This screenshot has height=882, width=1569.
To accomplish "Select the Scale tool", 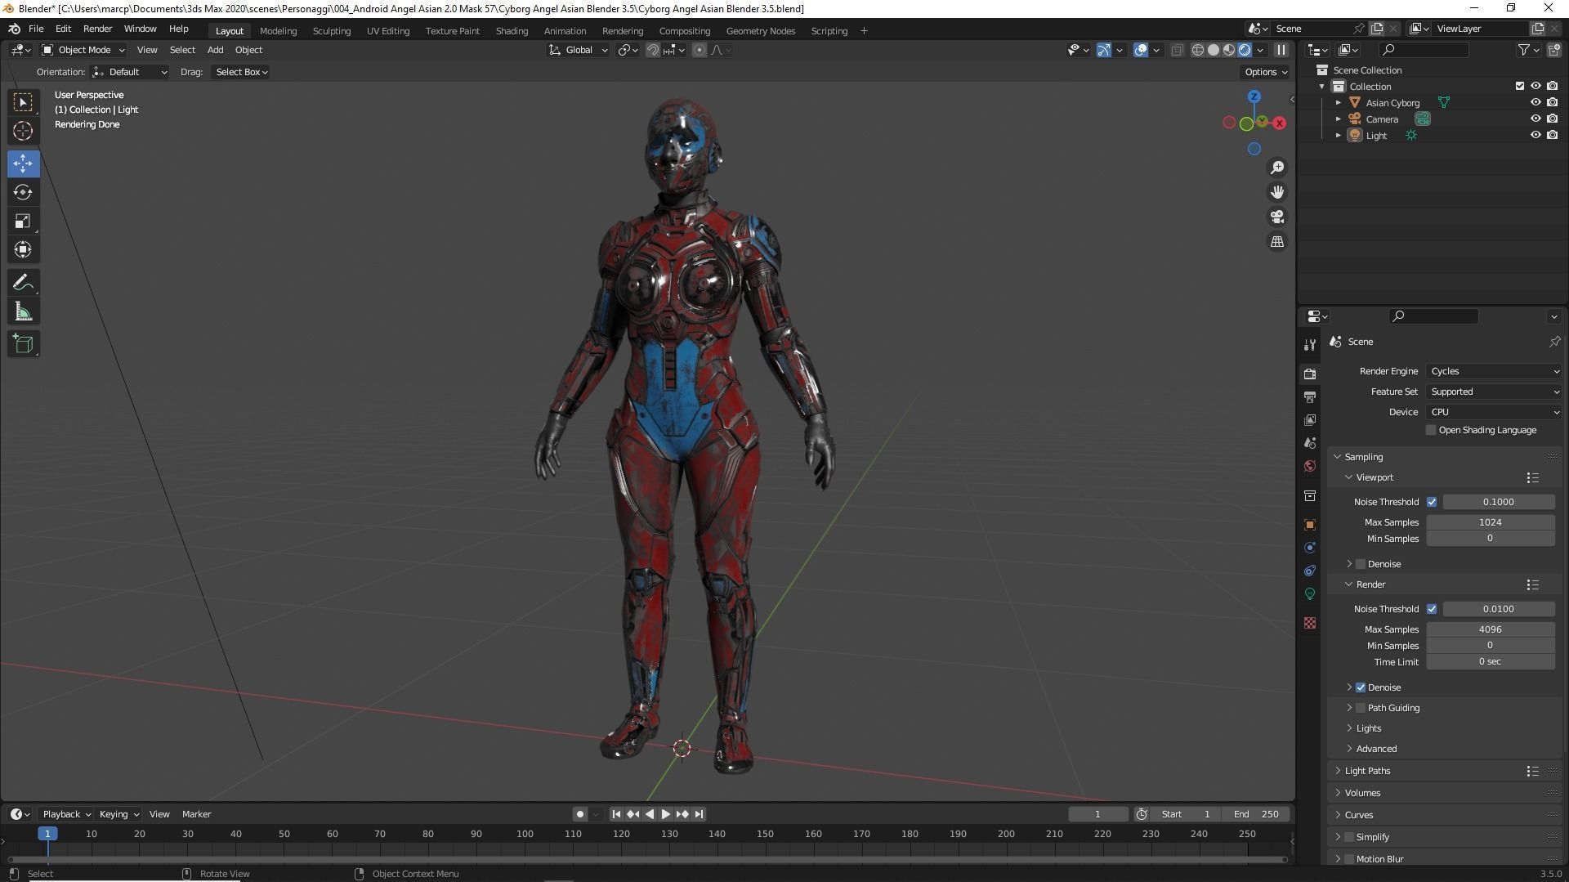I will 23,221.
